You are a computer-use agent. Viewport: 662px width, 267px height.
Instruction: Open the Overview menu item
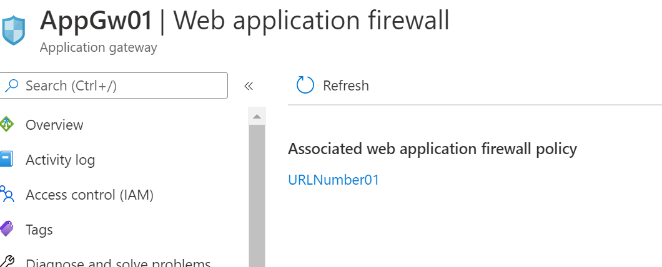[x=54, y=125]
